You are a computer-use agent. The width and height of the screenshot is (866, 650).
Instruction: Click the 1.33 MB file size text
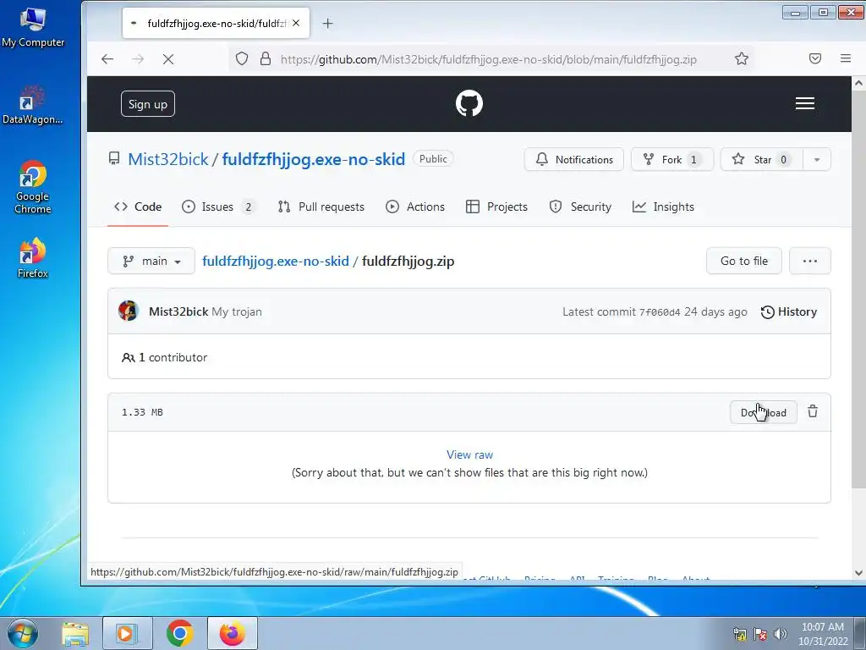142,412
